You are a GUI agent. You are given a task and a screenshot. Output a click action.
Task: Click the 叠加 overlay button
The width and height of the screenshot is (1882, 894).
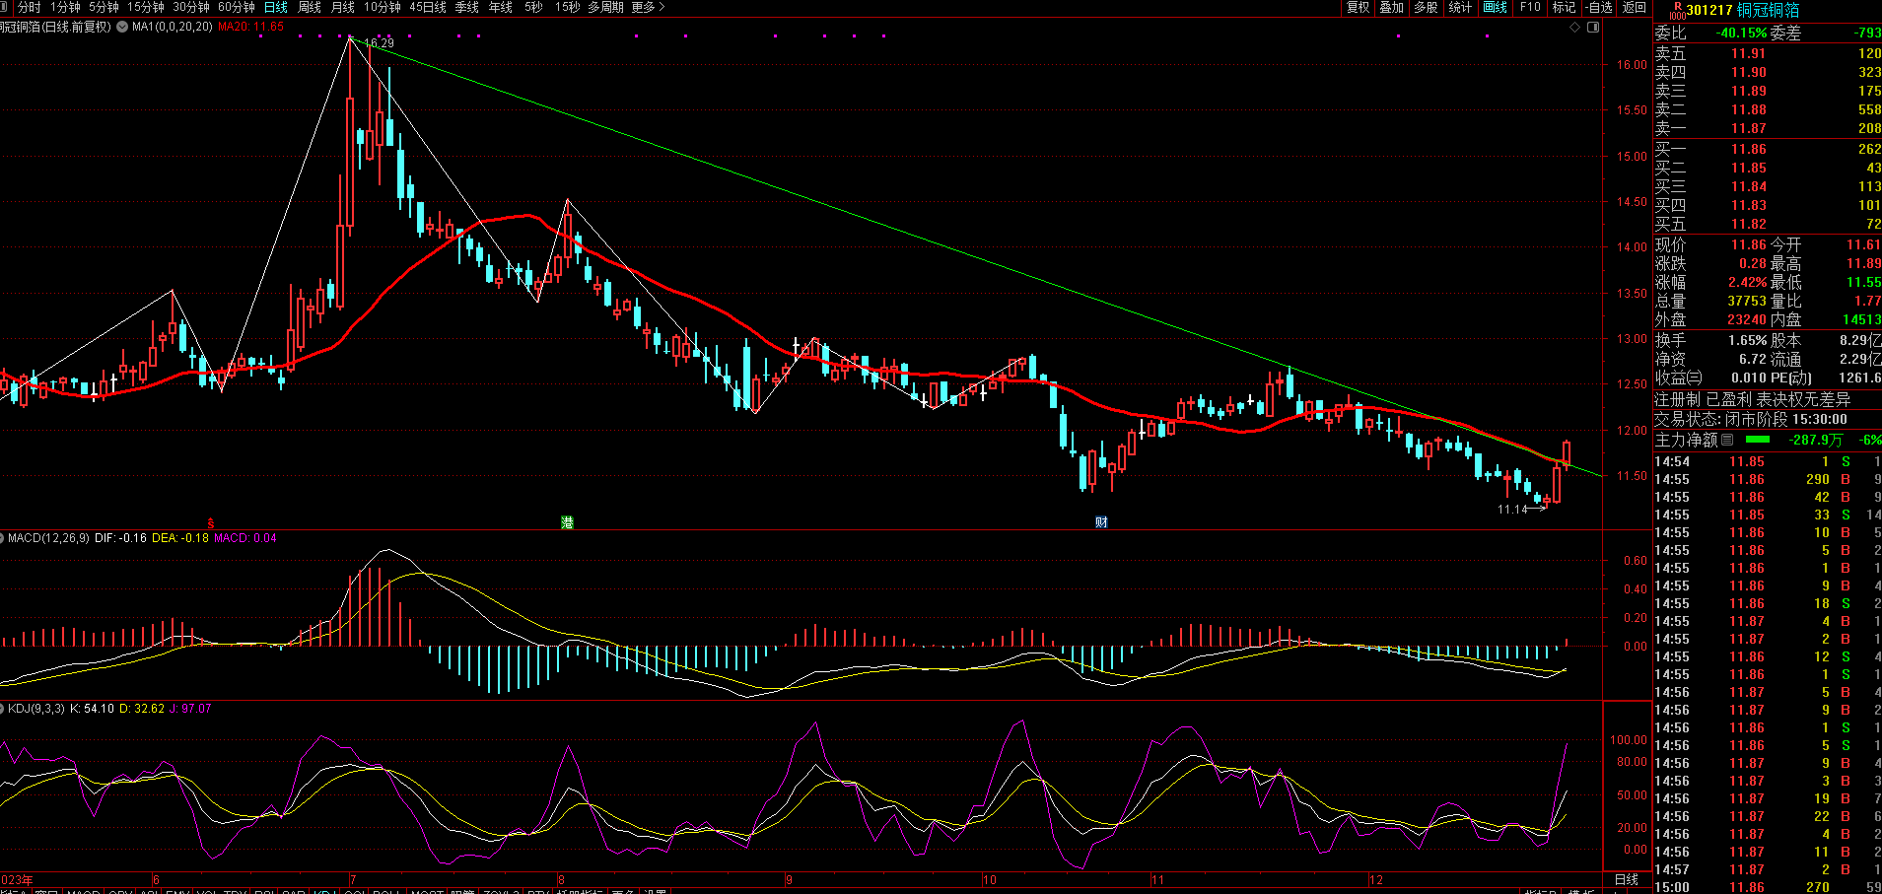pos(1392,7)
